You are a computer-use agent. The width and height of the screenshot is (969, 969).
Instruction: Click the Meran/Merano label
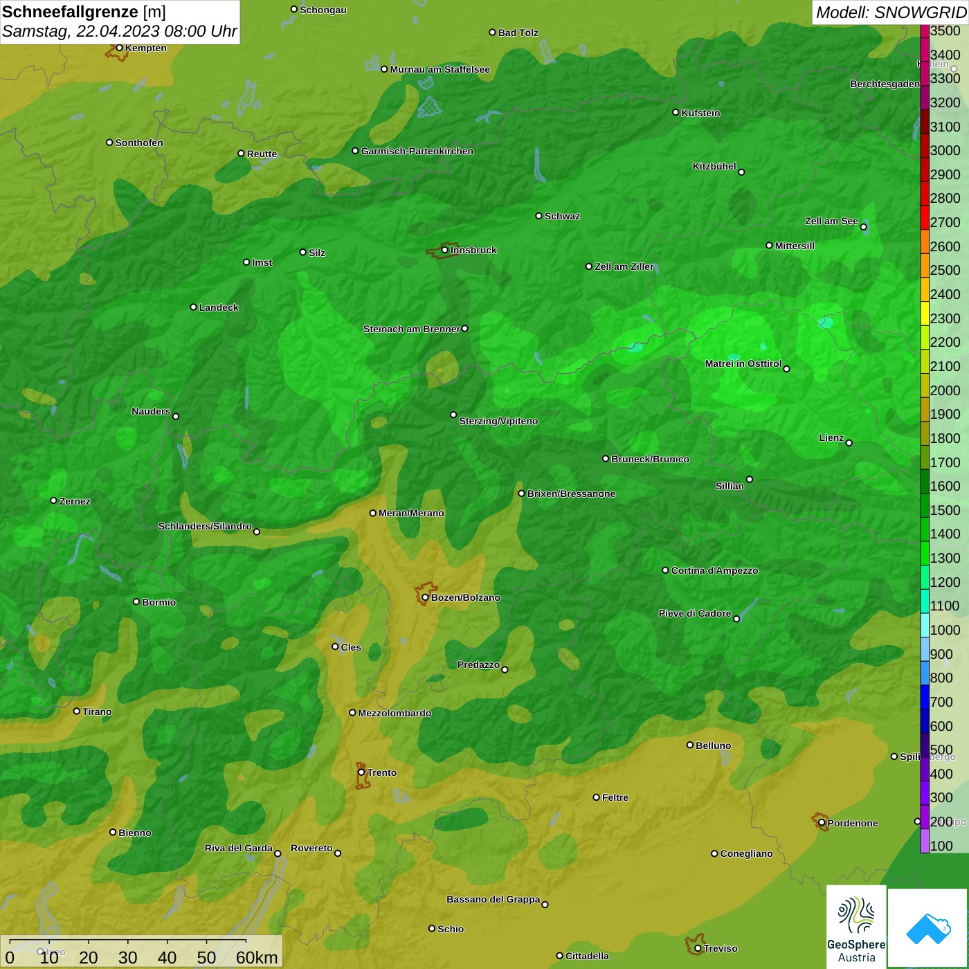pyautogui.click(x=411, y=513)
